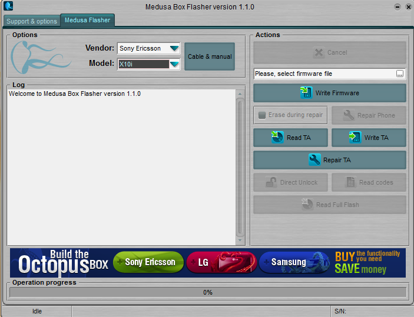Open the Vendor dropdown arrow

click(174, 48)
